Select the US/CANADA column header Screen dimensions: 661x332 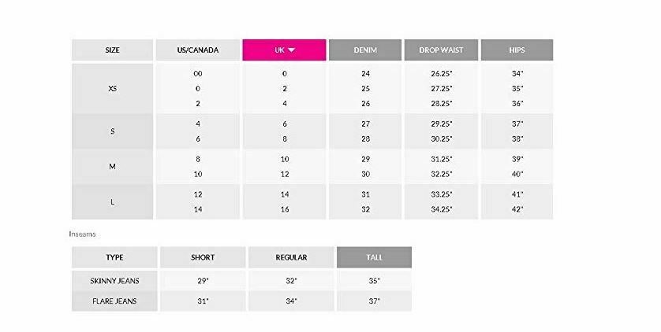198,50
